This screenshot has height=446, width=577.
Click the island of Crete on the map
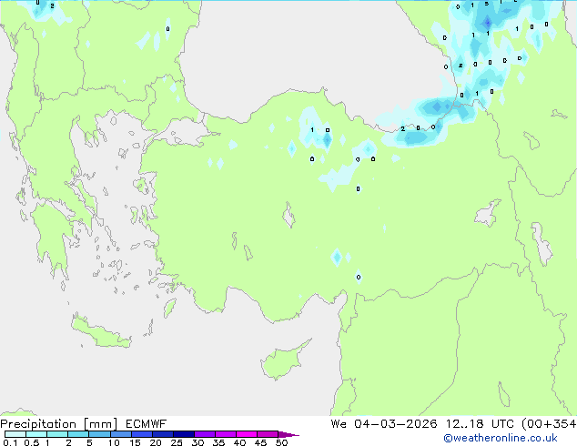coord(100,332)
